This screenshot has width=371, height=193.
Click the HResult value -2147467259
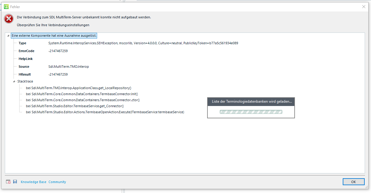click(58, 74)
